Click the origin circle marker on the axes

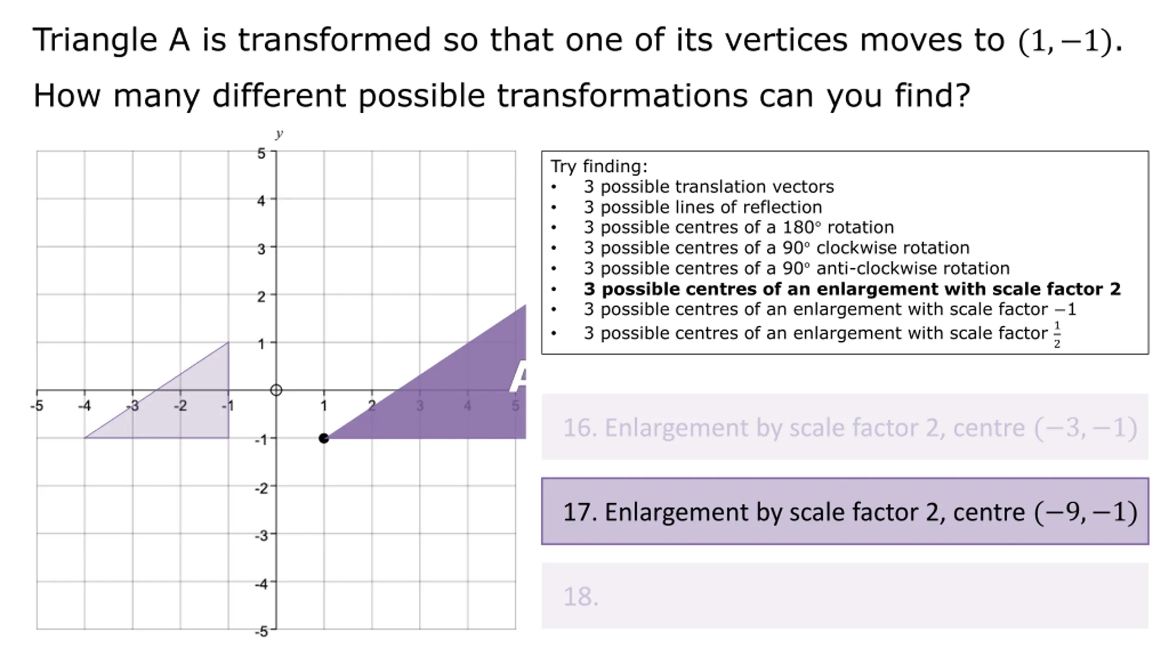click(276, 390)
